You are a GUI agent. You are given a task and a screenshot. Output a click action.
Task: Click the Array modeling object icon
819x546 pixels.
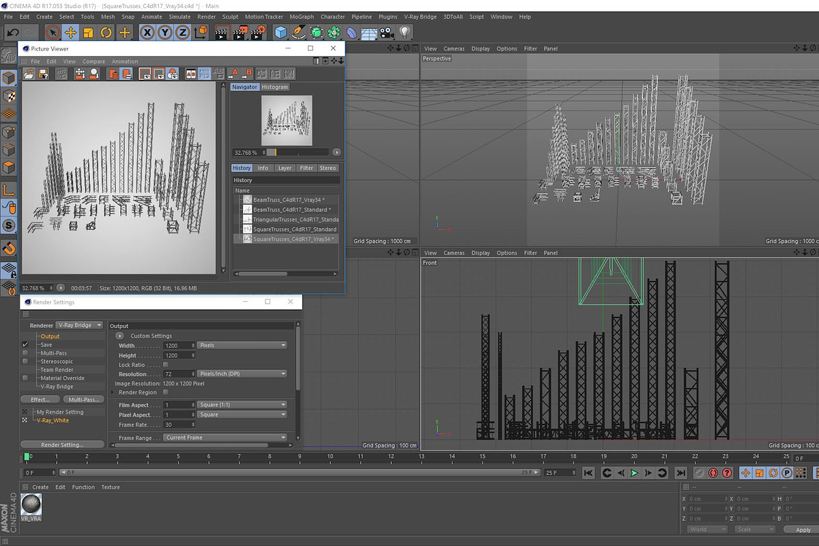click(334, 32)
